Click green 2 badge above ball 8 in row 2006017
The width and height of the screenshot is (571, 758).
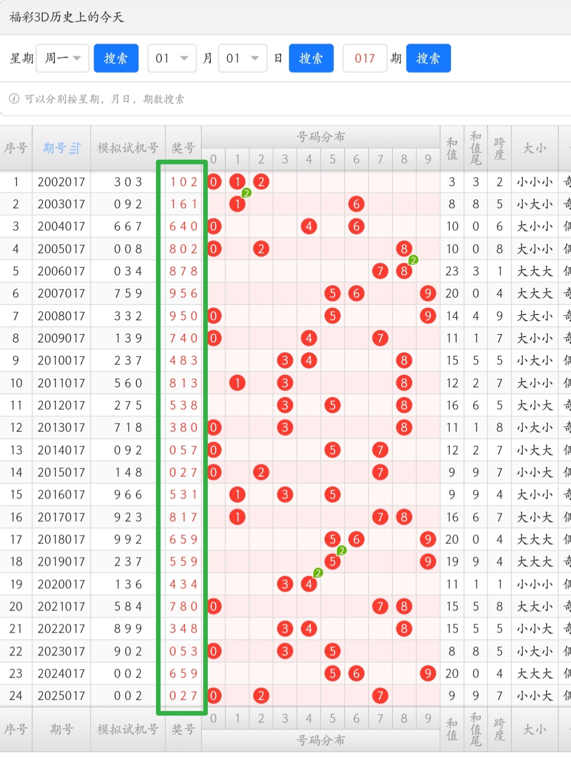tap(413, 260)
